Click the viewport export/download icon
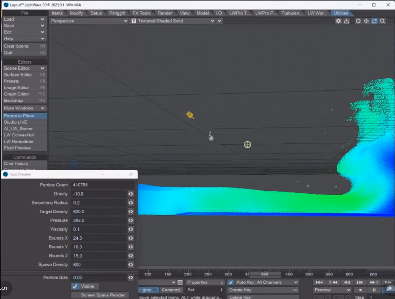Image resolution: width=395 pixels, height=299 pixels. click(347, 21)
